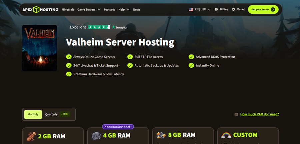Click the Premium Hardware & Low Latency text
This screenshot has height=144, width=300.
coord(99,74)
